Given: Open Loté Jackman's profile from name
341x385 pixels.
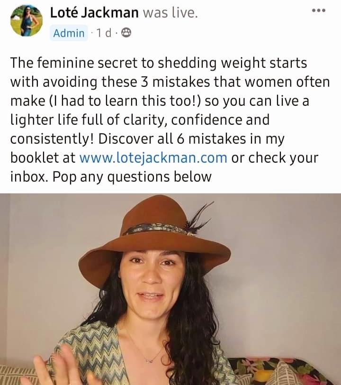Looking at the screenshot, I should (94, 12).
